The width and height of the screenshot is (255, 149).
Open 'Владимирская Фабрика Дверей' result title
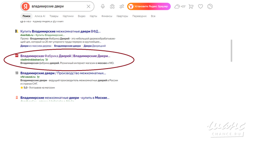(x=65, y=56)
